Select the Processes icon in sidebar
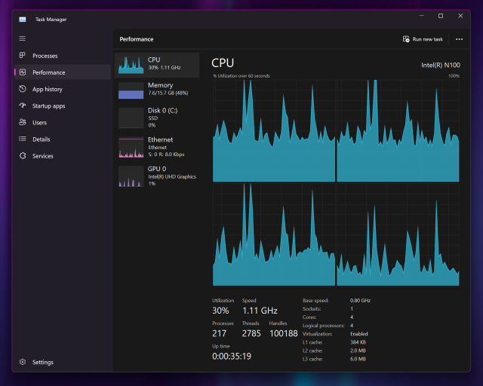 [22, 55]
